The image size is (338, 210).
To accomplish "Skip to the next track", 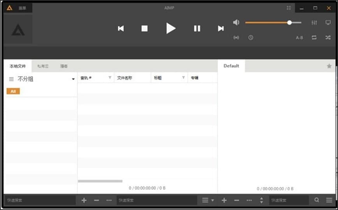I will (221, 28).
